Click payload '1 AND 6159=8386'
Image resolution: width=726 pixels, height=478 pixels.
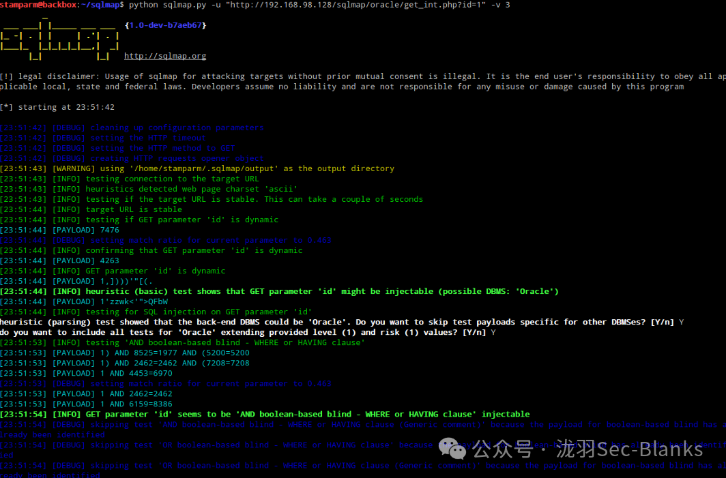(86, 404)
